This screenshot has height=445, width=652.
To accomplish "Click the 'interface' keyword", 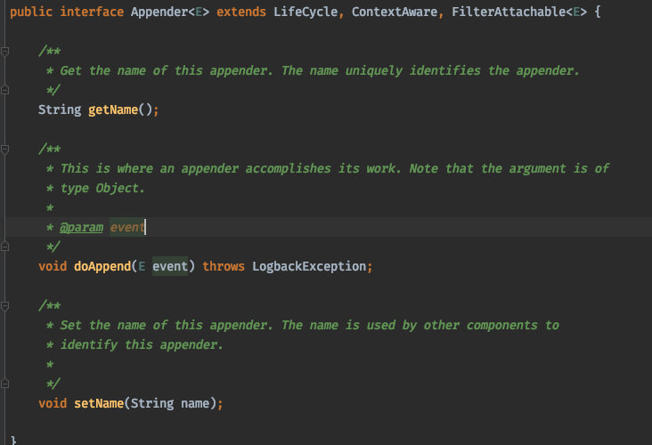I will tap(92, 12).
